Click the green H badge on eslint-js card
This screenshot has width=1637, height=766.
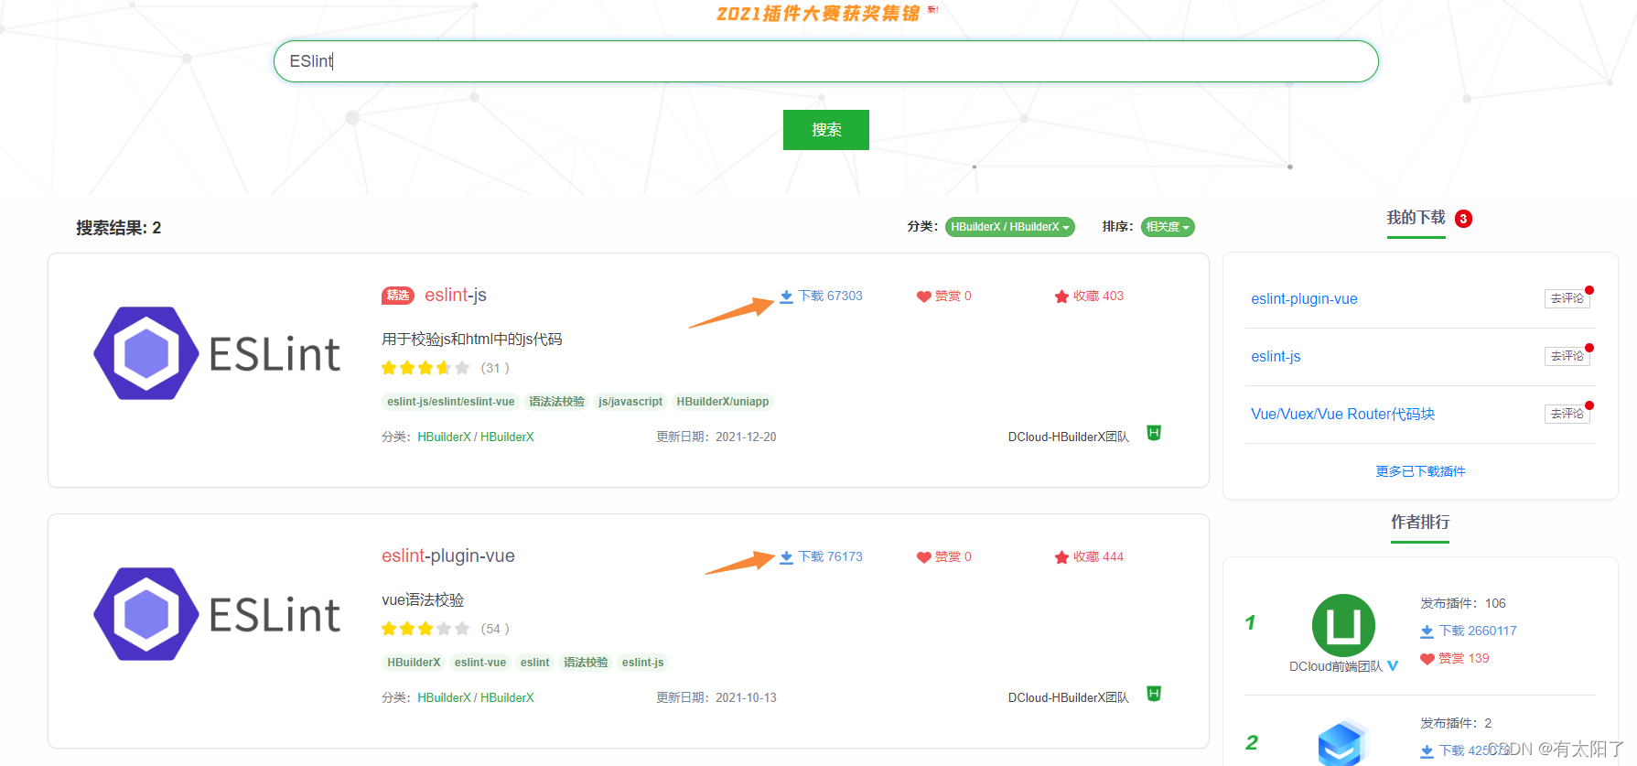point(1154,433)
